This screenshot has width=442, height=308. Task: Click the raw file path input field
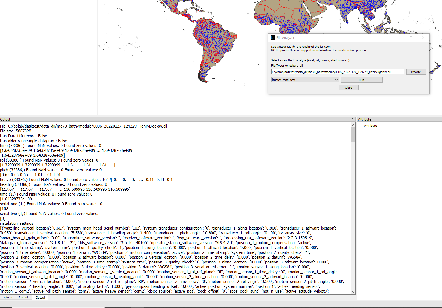pos(338,71)
